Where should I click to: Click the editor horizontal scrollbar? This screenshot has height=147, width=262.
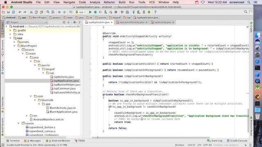(x=151, y=138)
